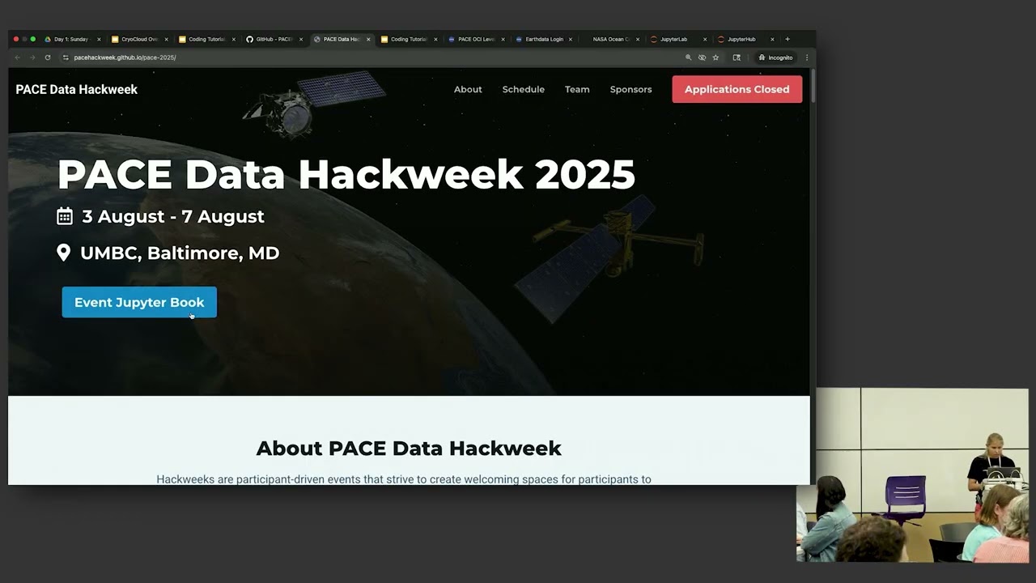Click the Incognito indicator
1036x583 pixels.
tap(775, 57)
